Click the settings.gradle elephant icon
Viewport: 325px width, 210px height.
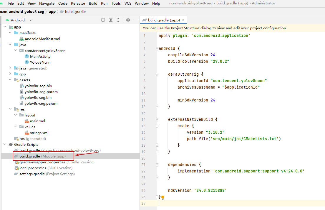point(16,174)
